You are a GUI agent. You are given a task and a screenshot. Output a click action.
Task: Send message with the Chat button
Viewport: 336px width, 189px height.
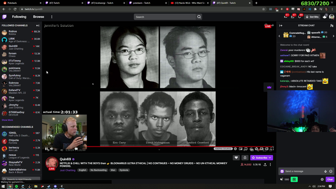pos(330,180)
